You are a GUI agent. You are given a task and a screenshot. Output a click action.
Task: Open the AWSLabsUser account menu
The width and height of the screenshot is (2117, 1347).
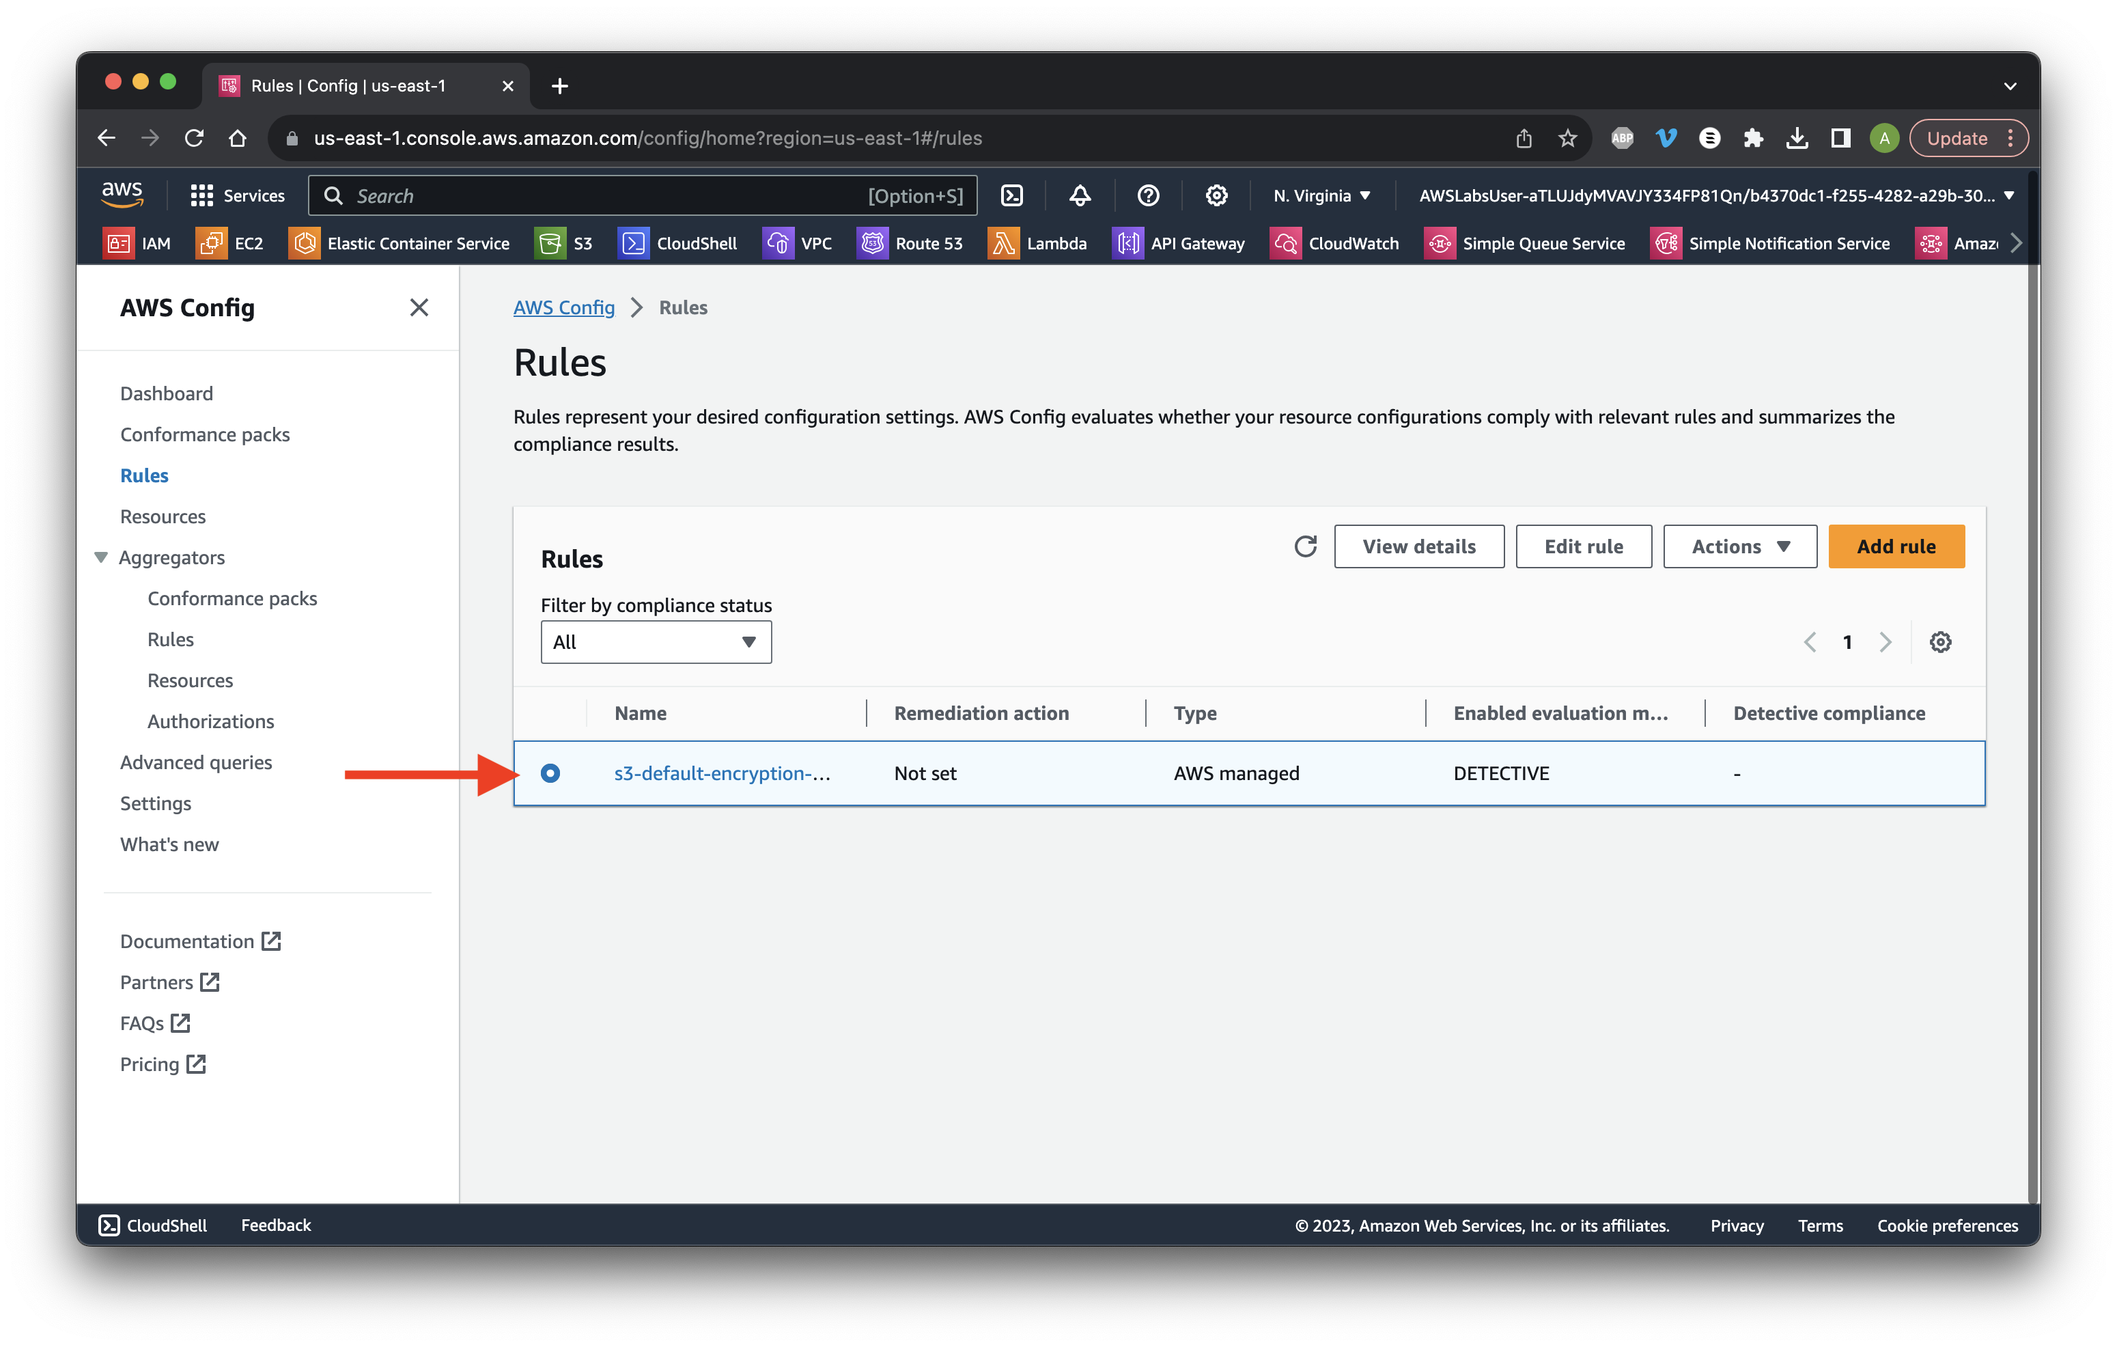1715,195
